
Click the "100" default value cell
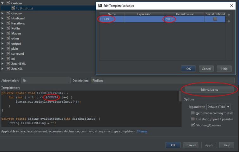point(184,19)
